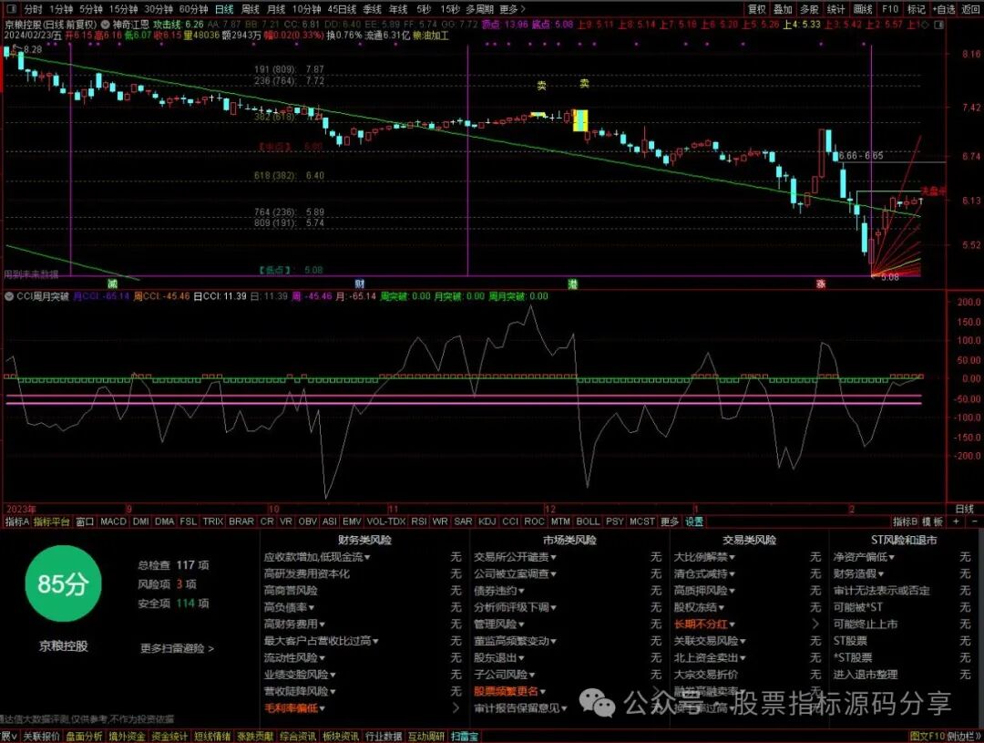Image resolution: width=984 pixels, height=743 pixels.
Task: Select the 5分钟 period
Action: coord(91,9)
